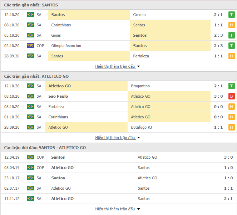Open the Olimpia Asuncion team link
Viewport: 237px width, 215px height.
pyautogui.click(x=66, y=46)
